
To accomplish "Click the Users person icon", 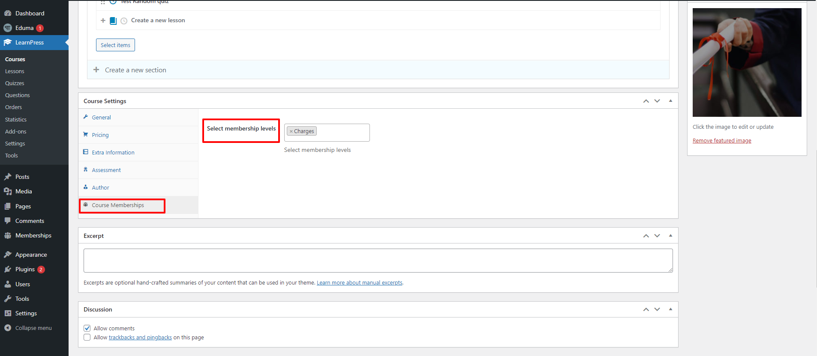I will (x=8, y=284).
